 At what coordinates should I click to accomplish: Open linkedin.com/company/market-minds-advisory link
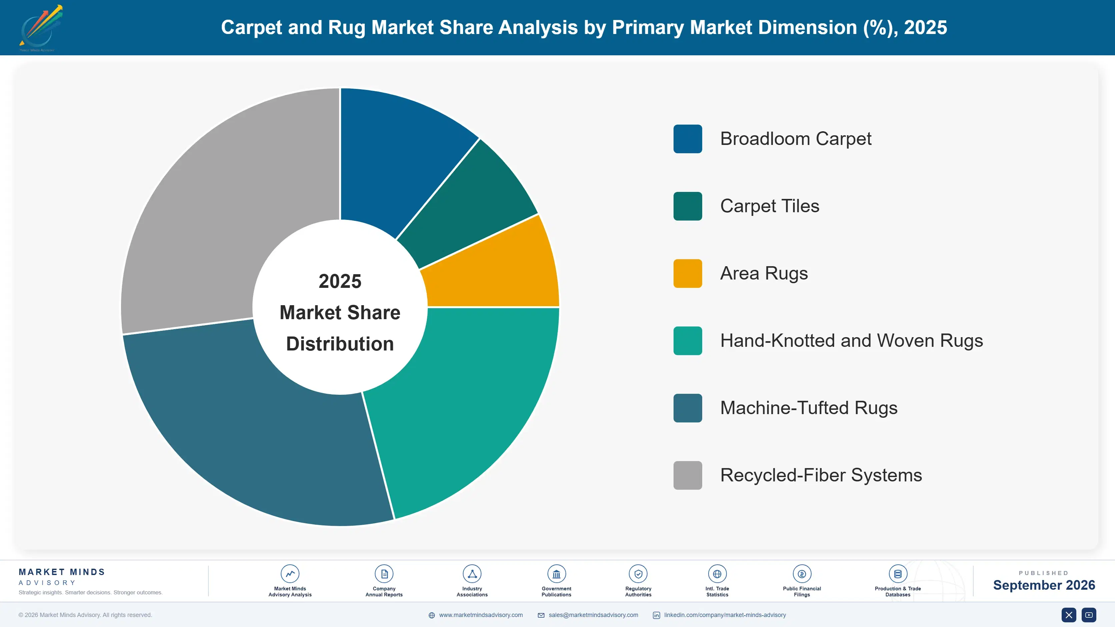(725, 615)
